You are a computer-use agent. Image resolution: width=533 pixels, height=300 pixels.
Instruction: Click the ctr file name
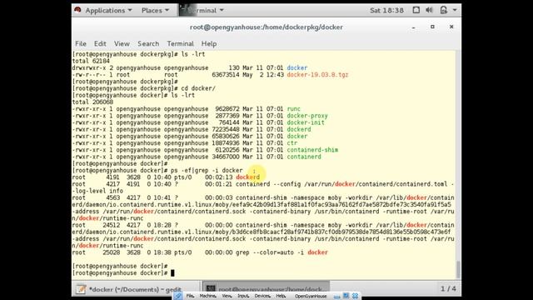tap(292, 143)
